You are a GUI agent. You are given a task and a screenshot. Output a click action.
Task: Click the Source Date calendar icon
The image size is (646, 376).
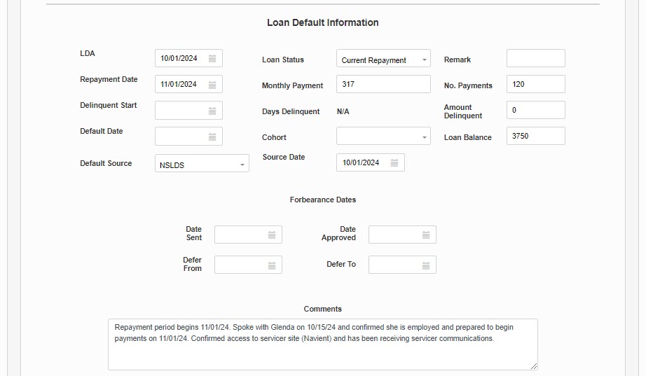pyautogui.click(x=394, y=162)
